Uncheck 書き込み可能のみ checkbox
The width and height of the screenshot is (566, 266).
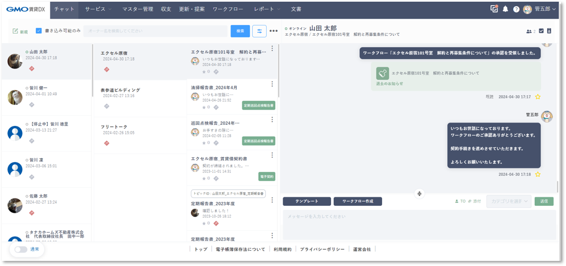[x=39, y=31]
